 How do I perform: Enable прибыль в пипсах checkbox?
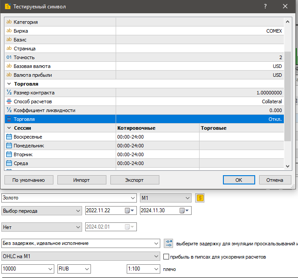pos(166,256)
